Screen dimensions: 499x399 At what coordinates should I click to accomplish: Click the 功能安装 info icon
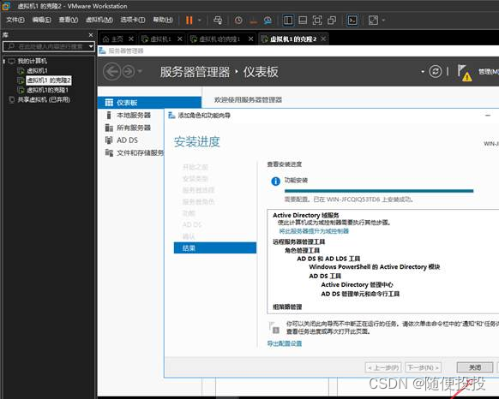click(x=275, y=182)
